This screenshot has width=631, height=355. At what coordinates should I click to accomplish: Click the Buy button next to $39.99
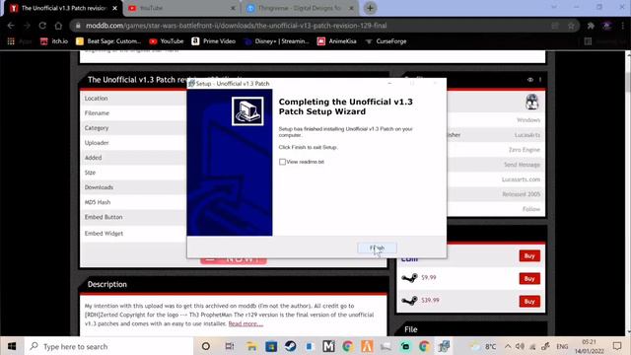529,301
